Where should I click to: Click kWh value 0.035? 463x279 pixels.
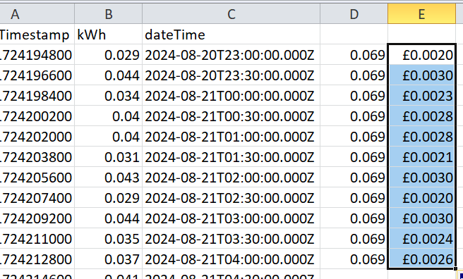pos(109,239)
